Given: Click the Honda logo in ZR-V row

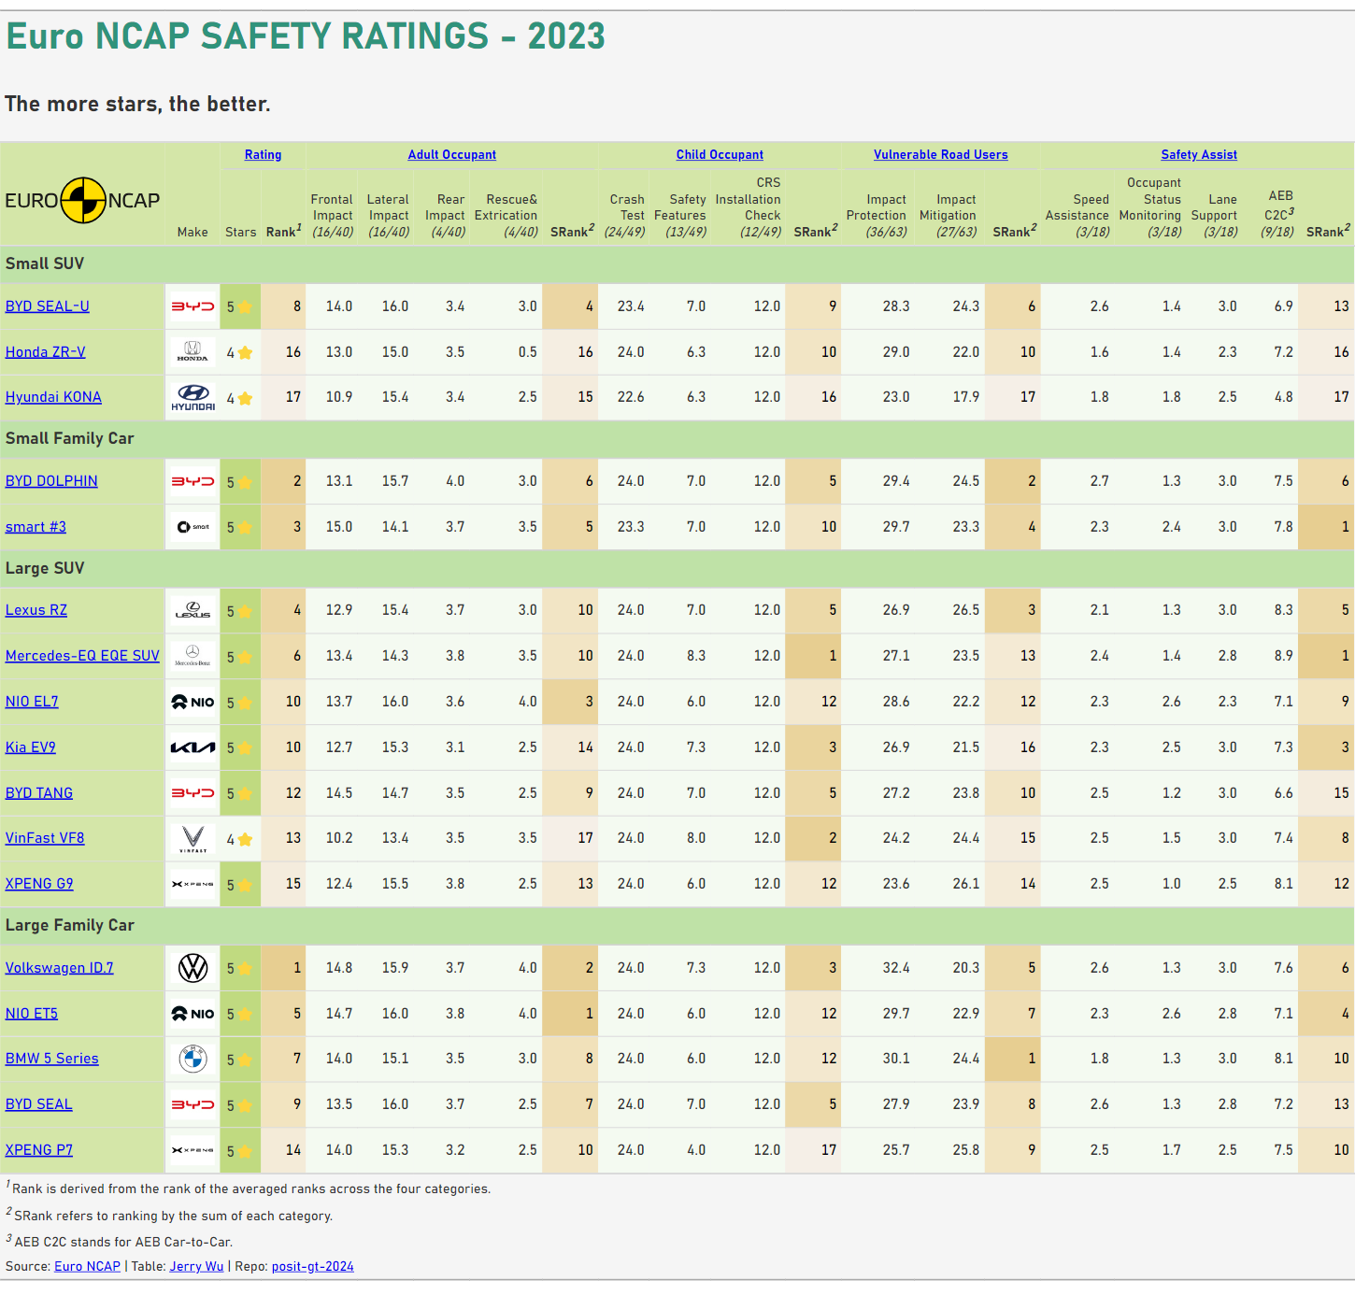Looking at the screenshot, I should click(193, 352).
